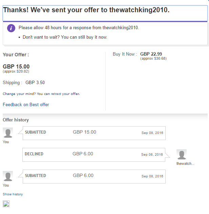
Task: Click thewatchking seller avatar icon
Action: 182,154
